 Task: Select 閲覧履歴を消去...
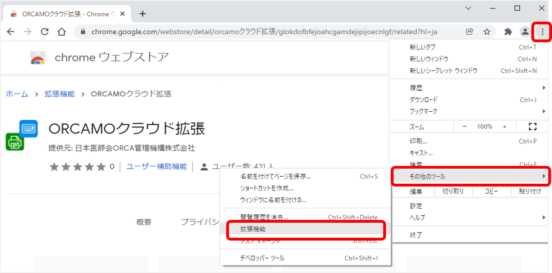(305, 218)
